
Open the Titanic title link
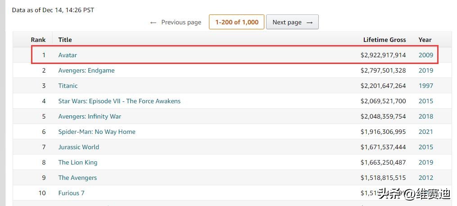68,86
